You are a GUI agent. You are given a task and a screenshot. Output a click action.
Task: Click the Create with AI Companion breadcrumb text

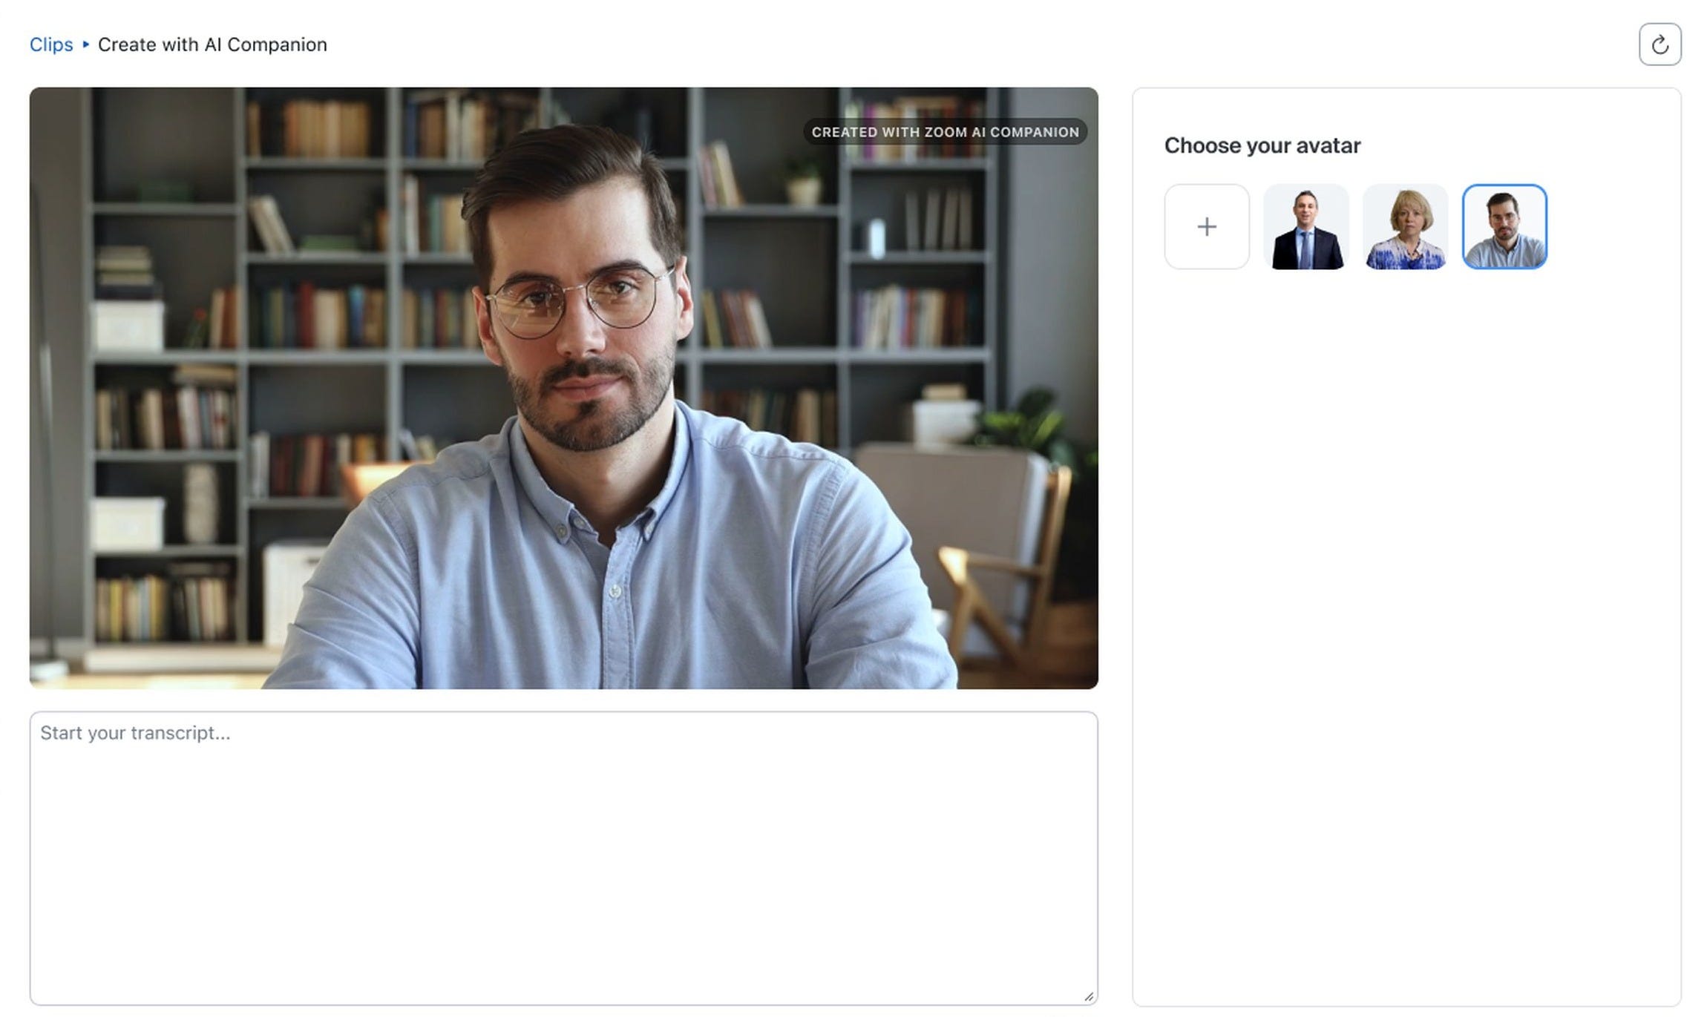click(x=212, y=45)
